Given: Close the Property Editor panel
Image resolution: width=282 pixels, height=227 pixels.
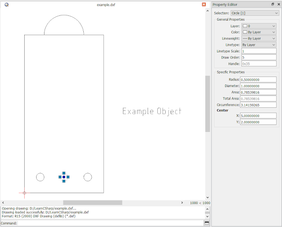Looking at the screenshot, I should coord(278,4).
